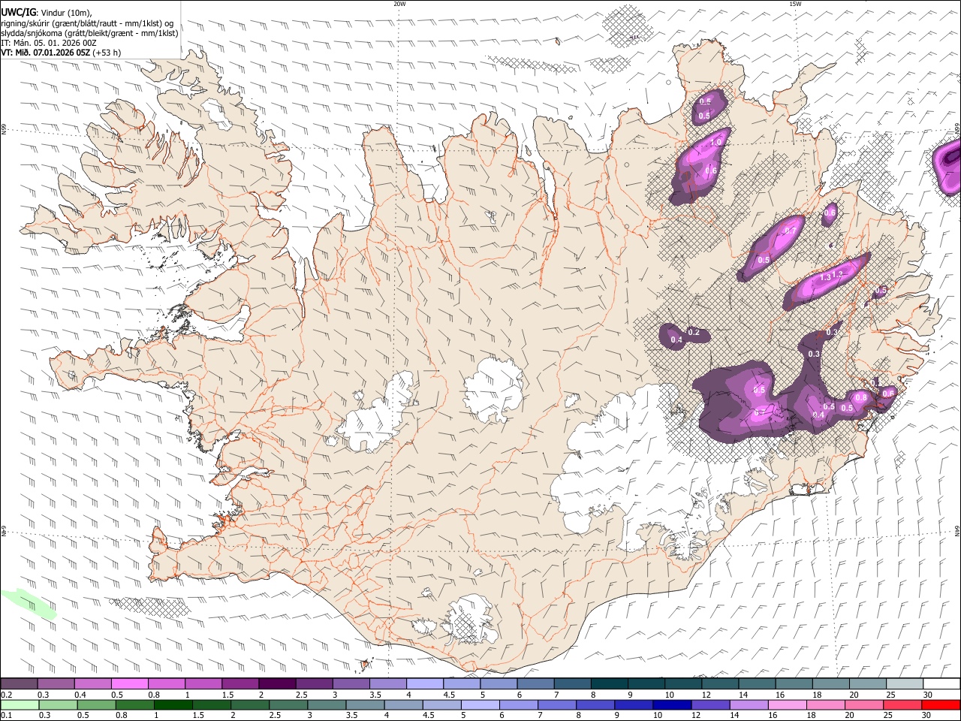Screen dimensions: 961x721
Task: Click the 'VT: Mið. 07.01.2026 05Z' valid time
Action: tap(46, 53)
